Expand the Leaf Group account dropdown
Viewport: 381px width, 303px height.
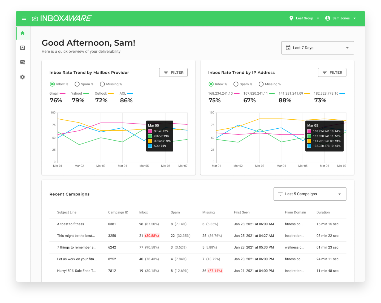(318, 18)
